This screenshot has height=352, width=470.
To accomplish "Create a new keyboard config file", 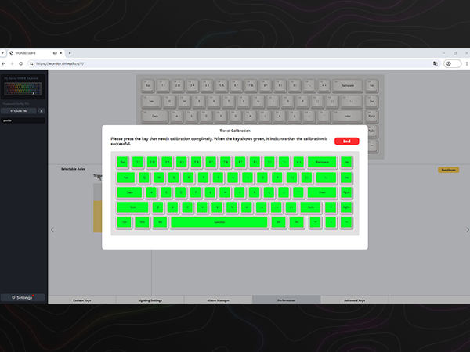I will (19, 111).
